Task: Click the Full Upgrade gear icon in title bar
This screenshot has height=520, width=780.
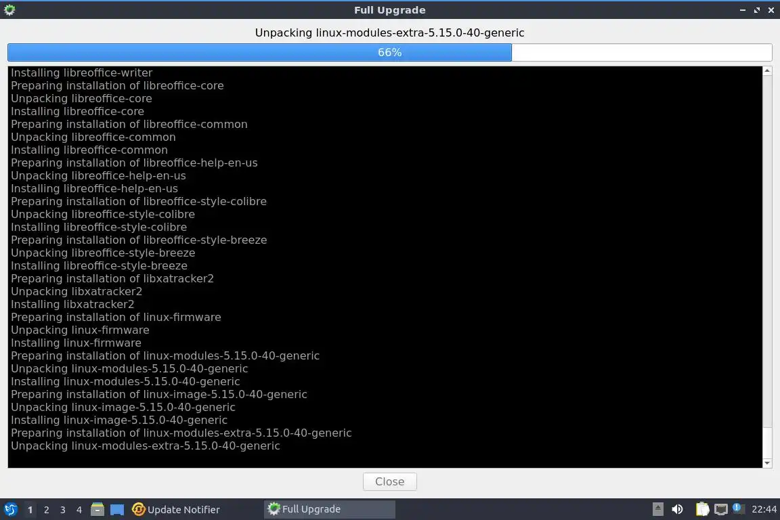Action: pyautogui.click(x=9, y=10)
